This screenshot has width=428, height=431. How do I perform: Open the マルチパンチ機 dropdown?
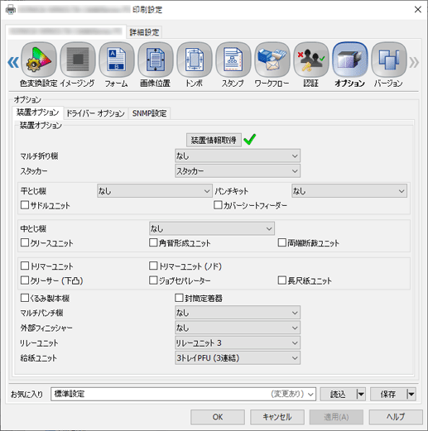click(x=238, y=313)
